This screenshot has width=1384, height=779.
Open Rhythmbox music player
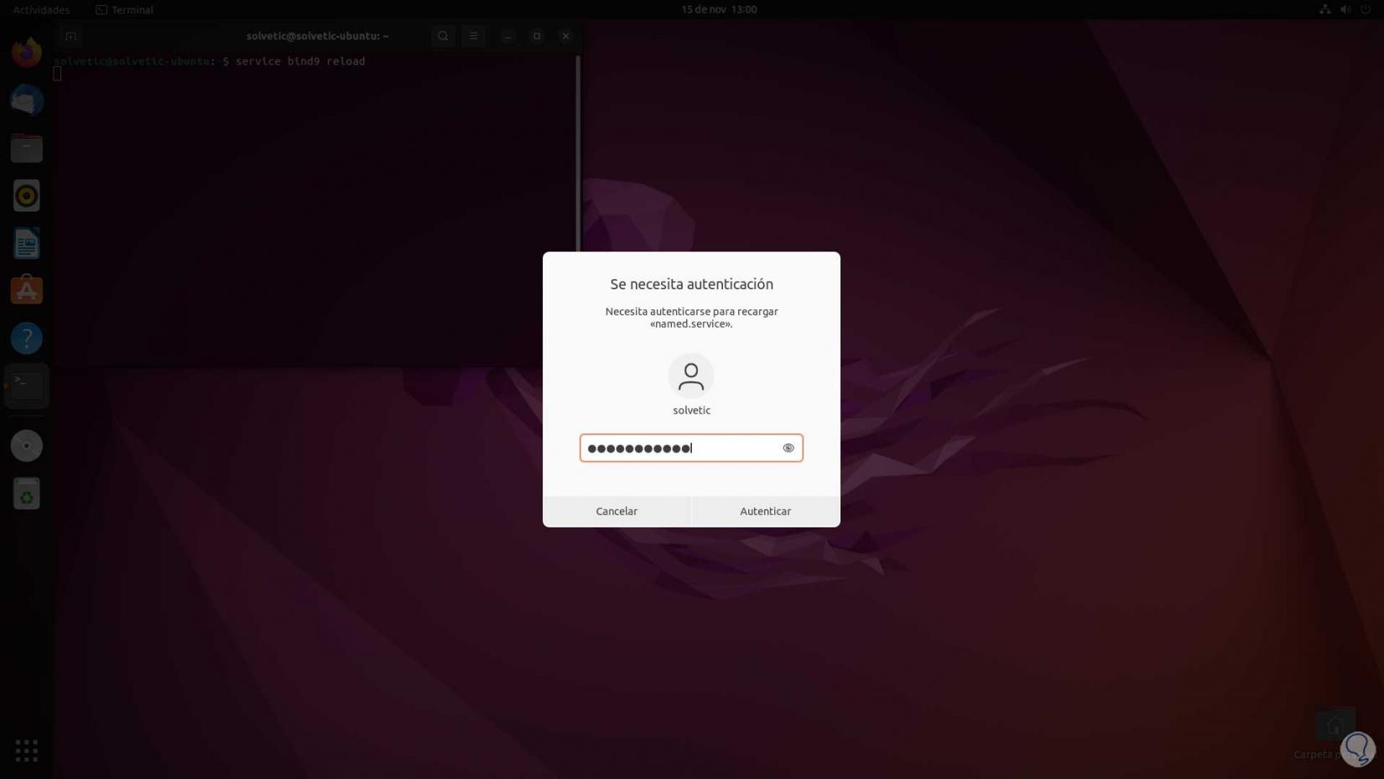click(x=27, y=196)
